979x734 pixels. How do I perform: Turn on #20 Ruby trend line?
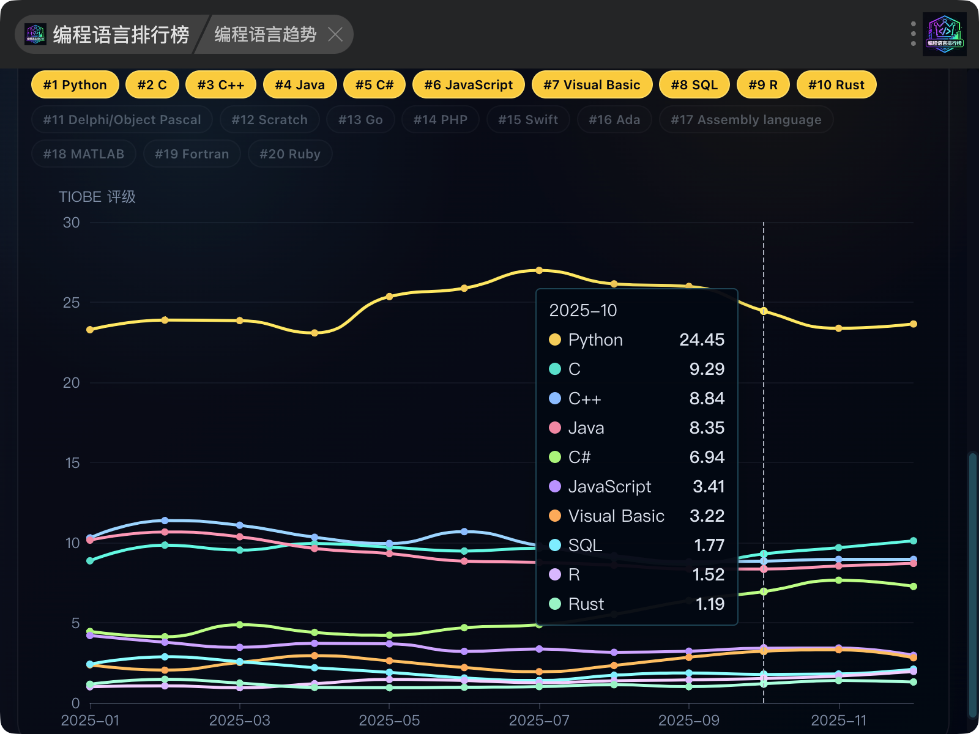(290, 154)
